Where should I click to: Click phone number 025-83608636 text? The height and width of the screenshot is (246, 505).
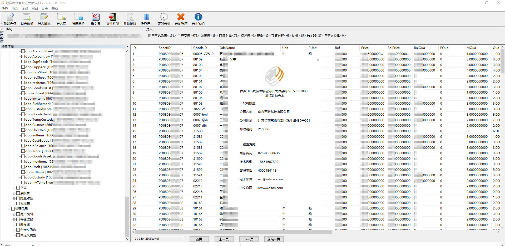tap(269, 153)
